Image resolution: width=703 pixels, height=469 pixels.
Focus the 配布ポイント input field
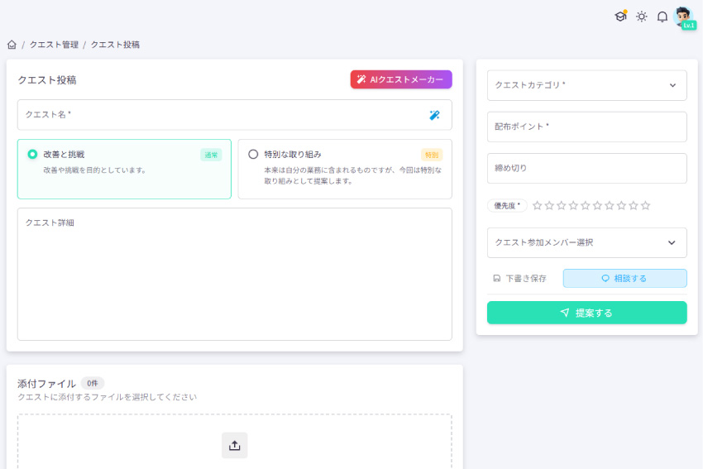coord(587,127)
